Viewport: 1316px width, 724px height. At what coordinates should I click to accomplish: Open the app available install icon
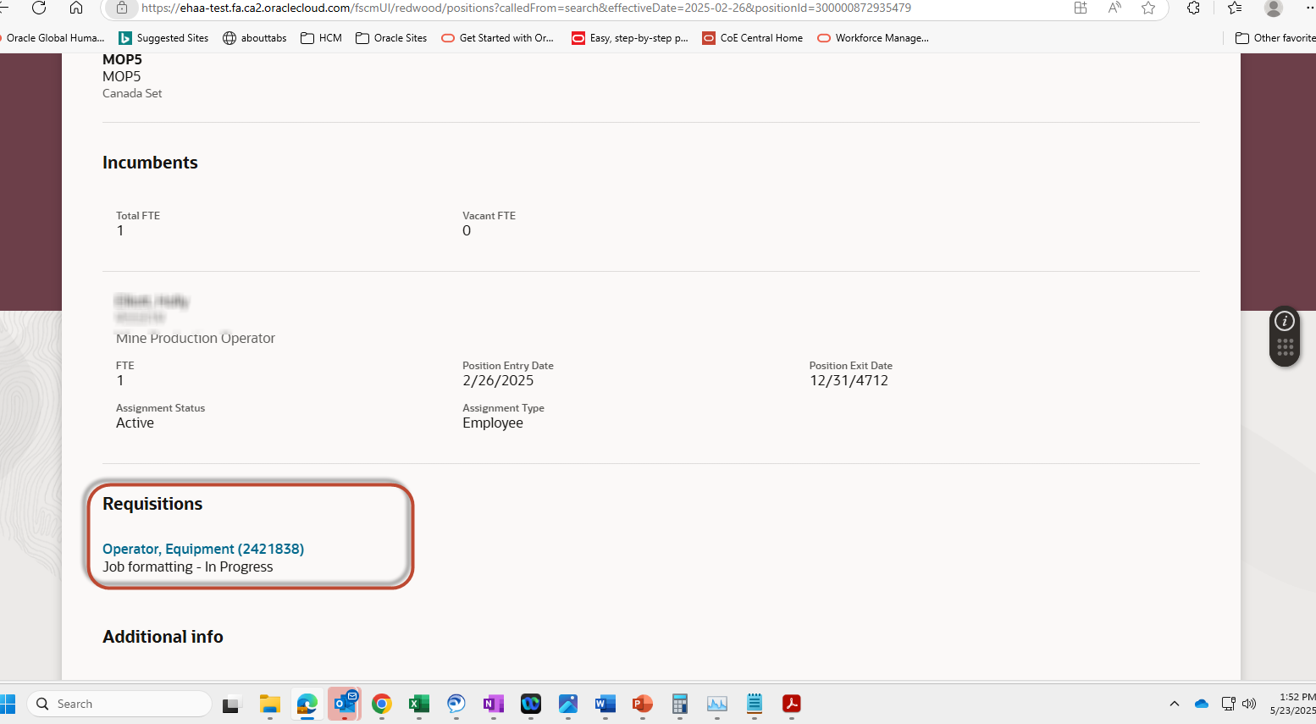1081,8
